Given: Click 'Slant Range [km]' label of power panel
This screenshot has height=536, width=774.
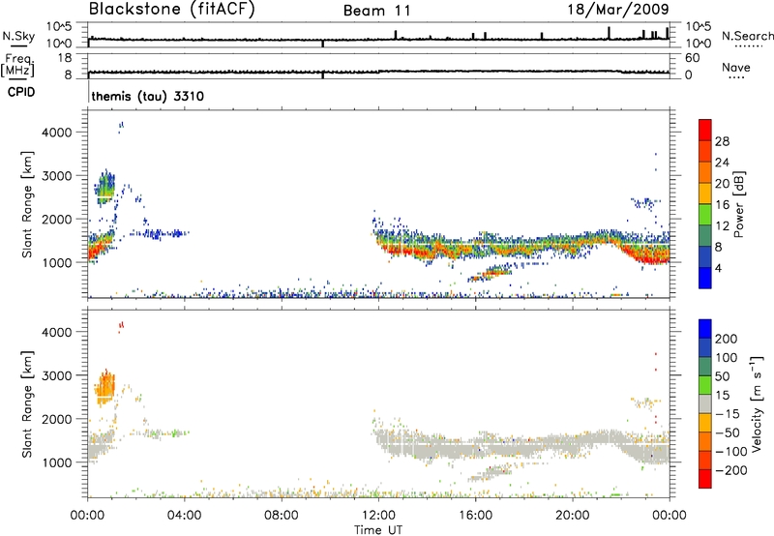Looking at the screenshot, I should [x=27, y=204].
